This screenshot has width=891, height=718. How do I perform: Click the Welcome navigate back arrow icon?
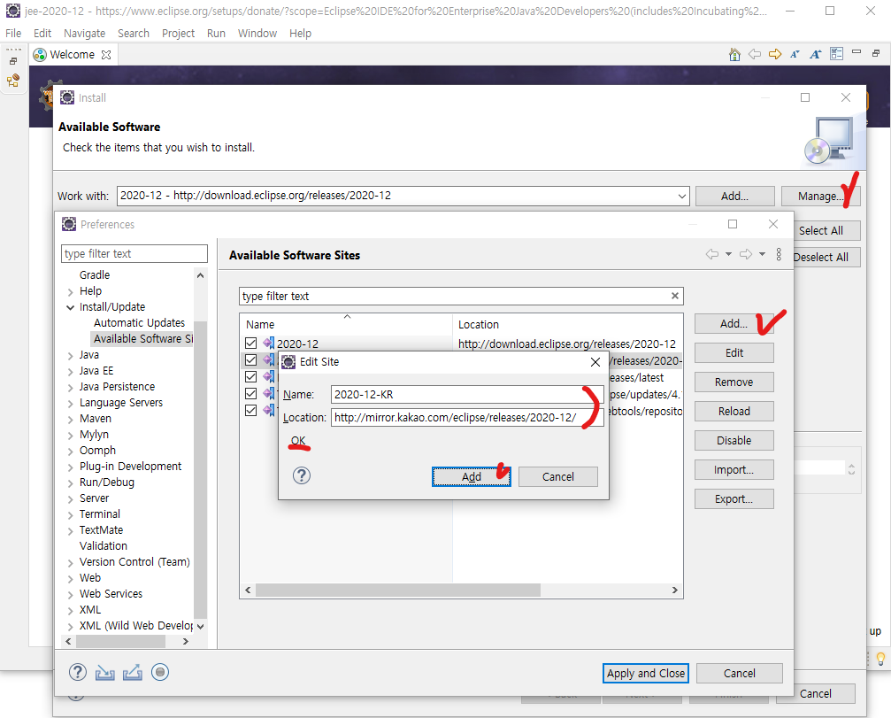coord(755,55)
